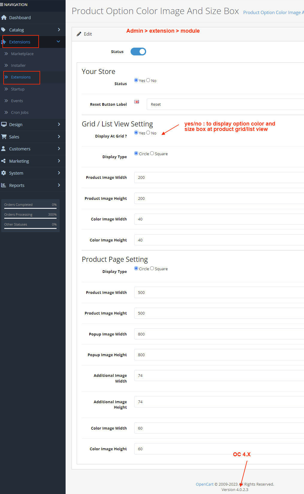Toggle the module Status switch off

(x=138, y=52)
